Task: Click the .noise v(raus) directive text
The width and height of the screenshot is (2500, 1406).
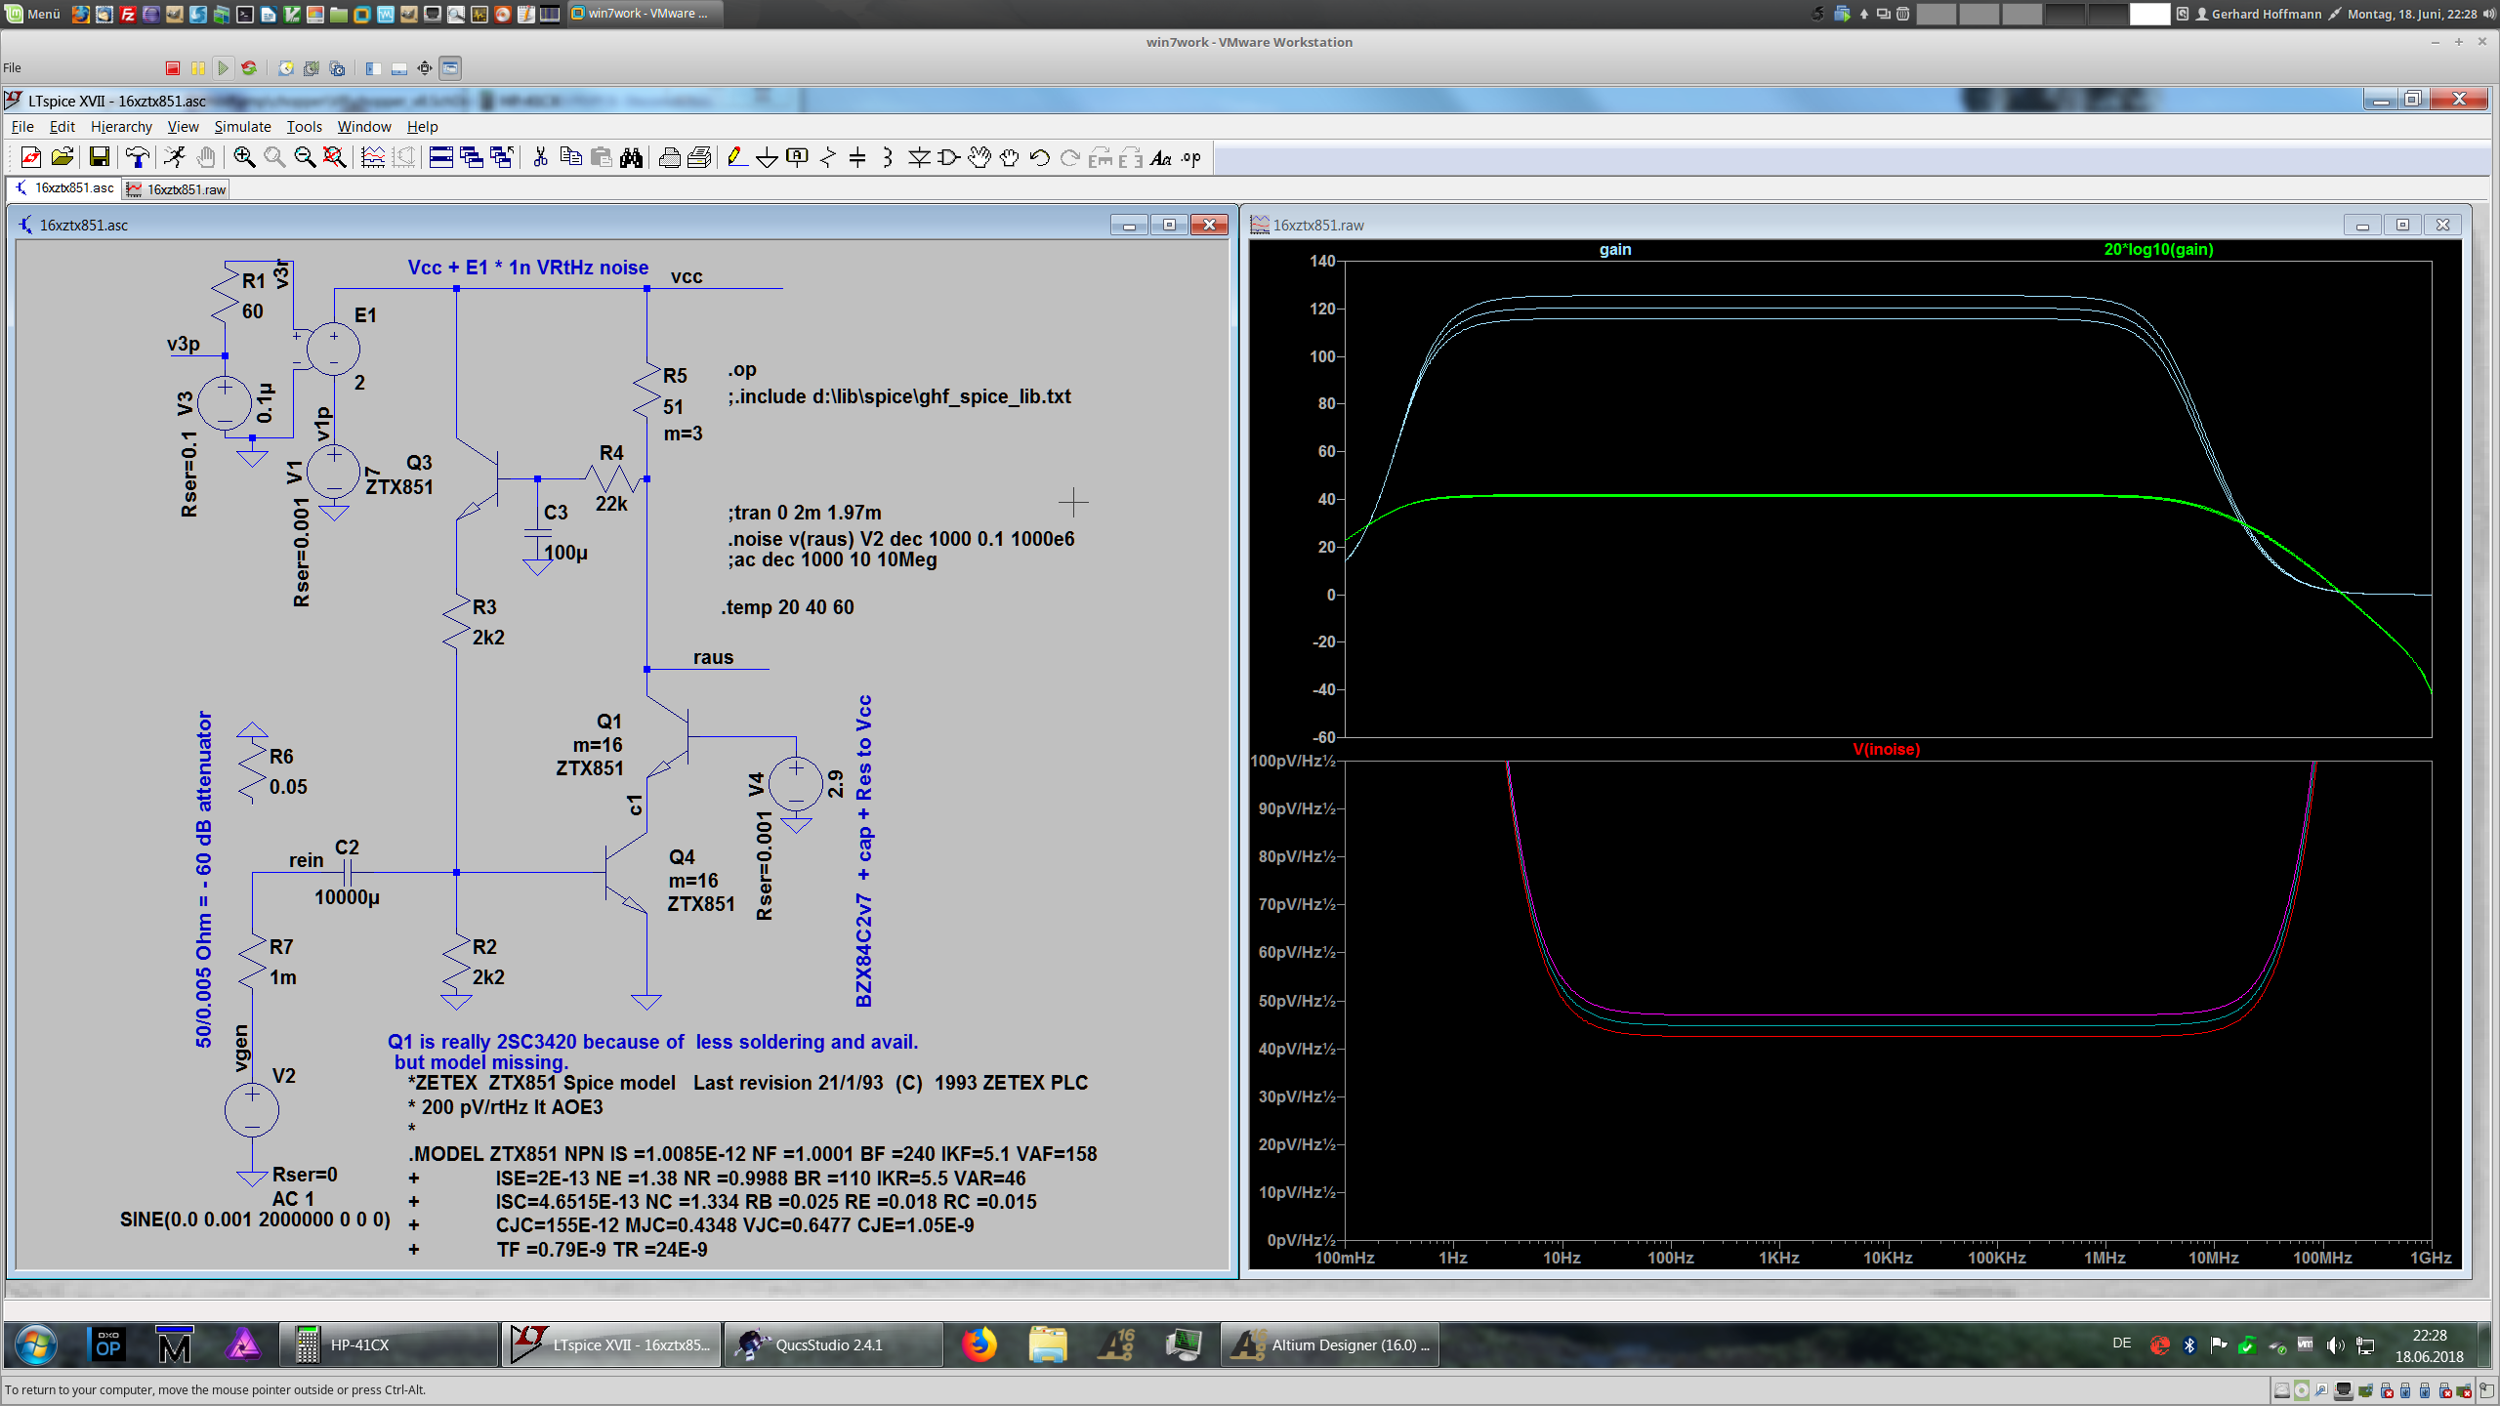Action: [x=900, y=539]
